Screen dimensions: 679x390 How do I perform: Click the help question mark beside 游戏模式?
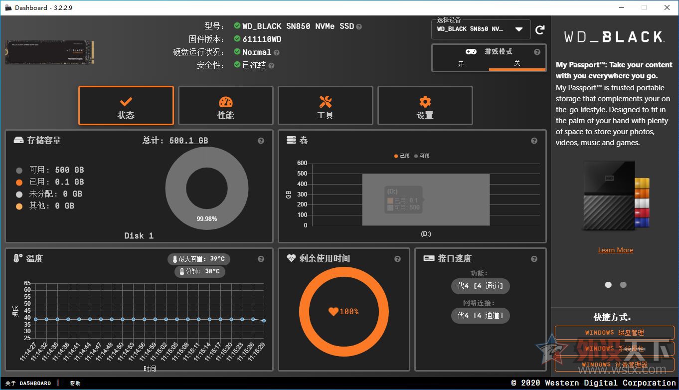(x=537, y=51)
